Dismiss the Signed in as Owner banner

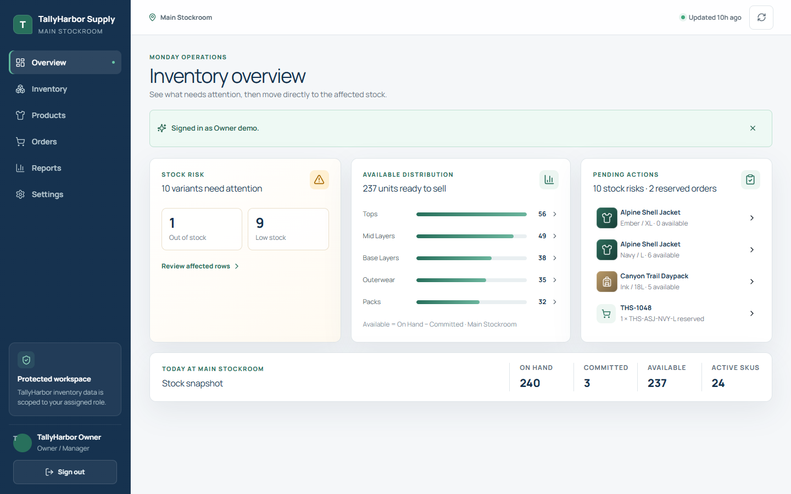click(753, 128)
